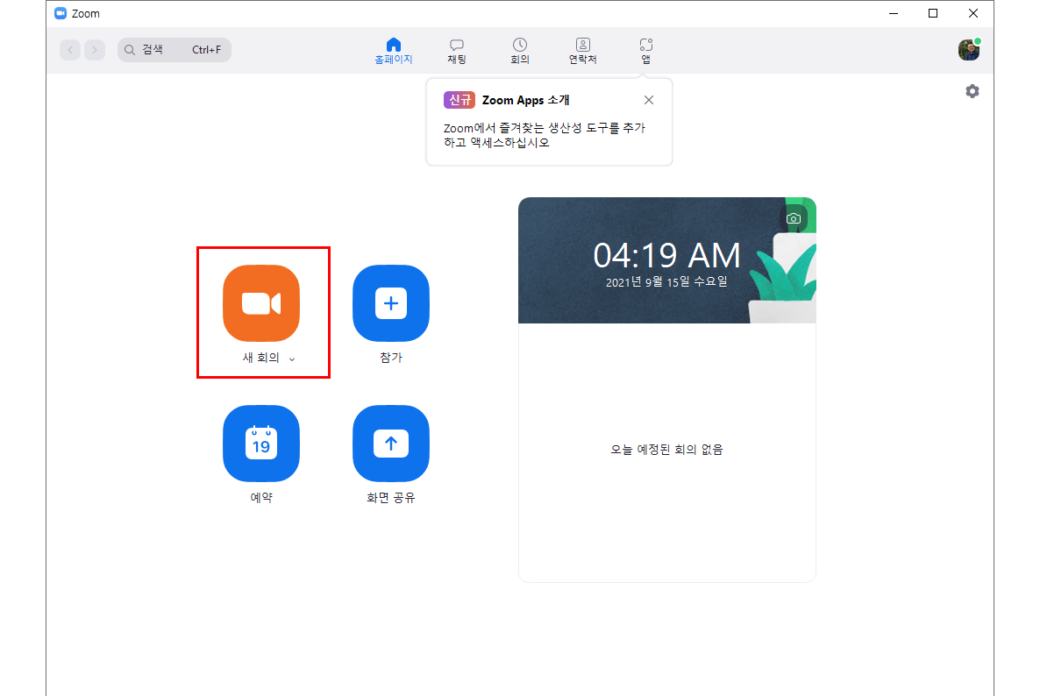The width and height of the screenshot is (1040, 696).
Task: Open the 회의 meetings tab
Action: pos(519,50)
